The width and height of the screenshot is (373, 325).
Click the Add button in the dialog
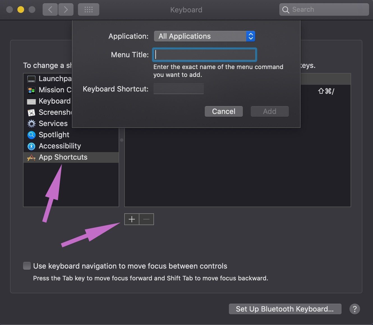coord(270,111)
